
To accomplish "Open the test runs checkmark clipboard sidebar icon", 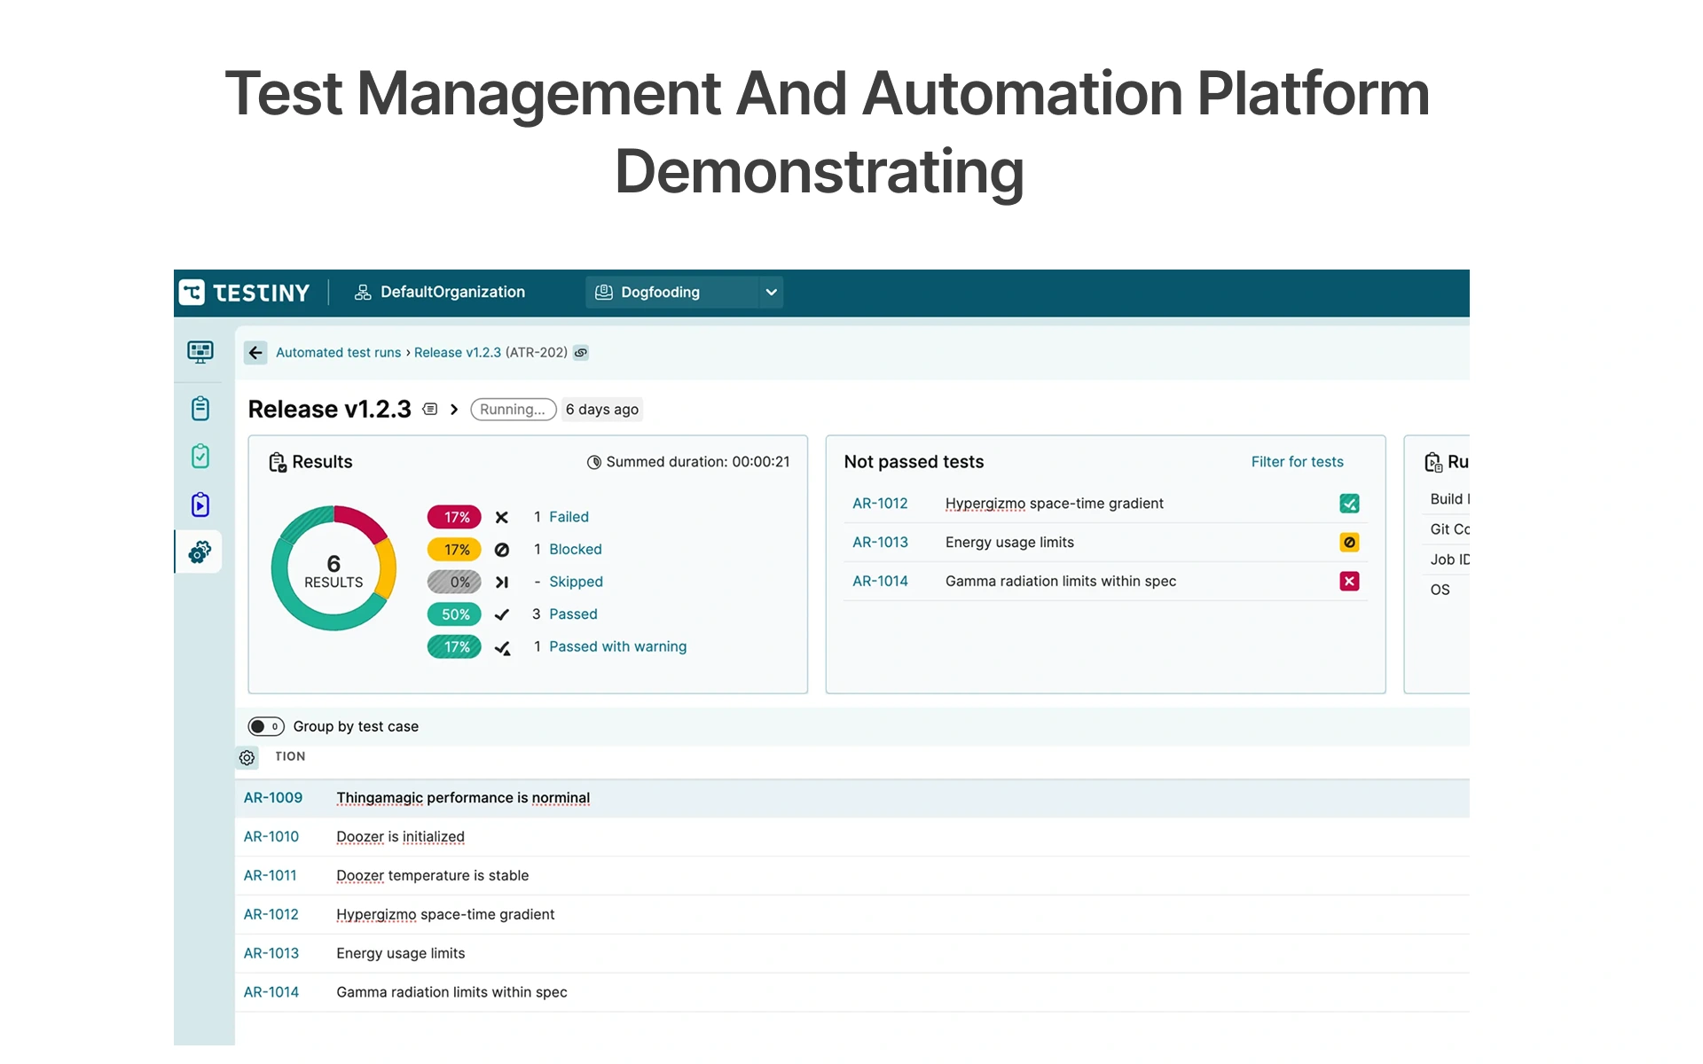I will coord(200,456).
